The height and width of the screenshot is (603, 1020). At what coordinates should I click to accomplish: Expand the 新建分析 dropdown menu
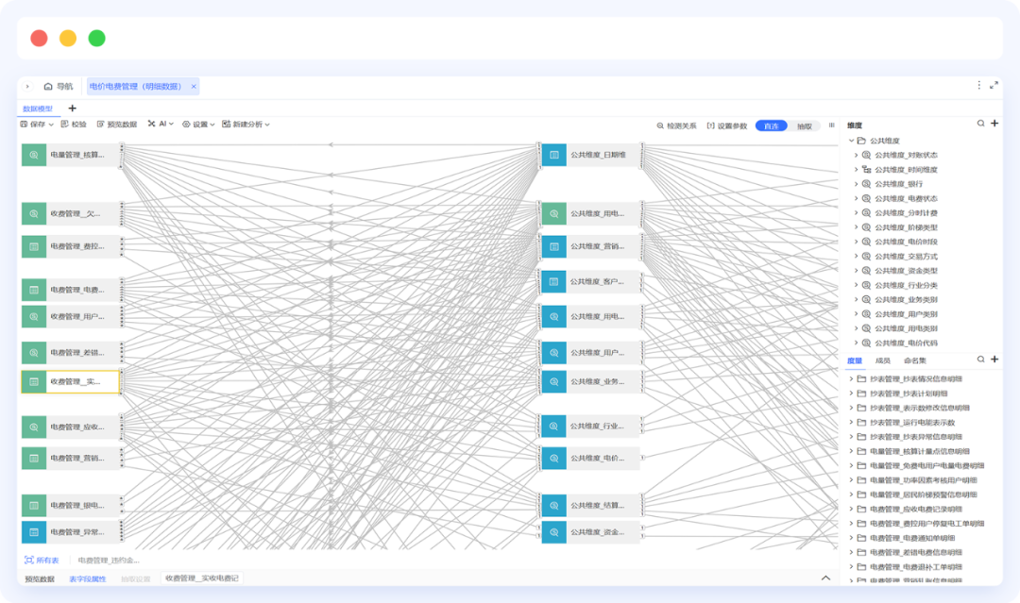[x=246, y=125]
